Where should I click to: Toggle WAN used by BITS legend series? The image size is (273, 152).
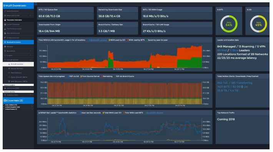tap(136, 40)
